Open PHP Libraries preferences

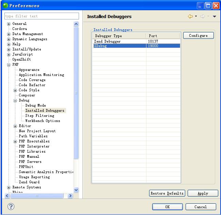[32, 151]
